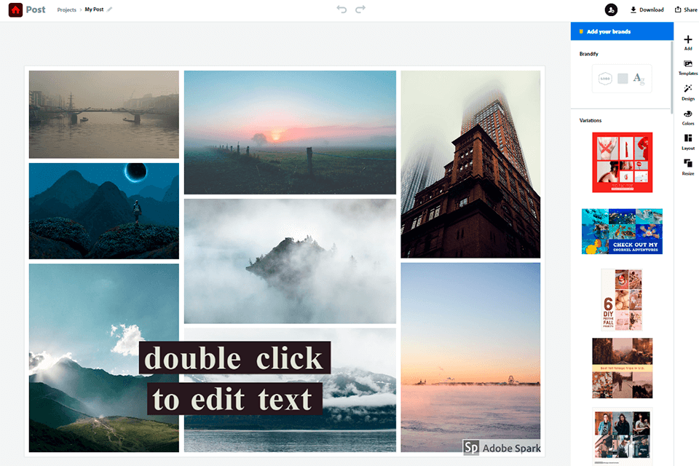Open the Templates panel
699x466 pixels.
[x=688, y=68]
